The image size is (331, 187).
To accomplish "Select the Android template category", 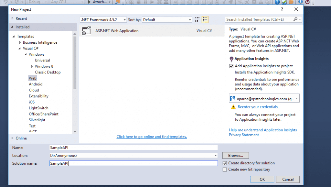I will tap(36, 84).
